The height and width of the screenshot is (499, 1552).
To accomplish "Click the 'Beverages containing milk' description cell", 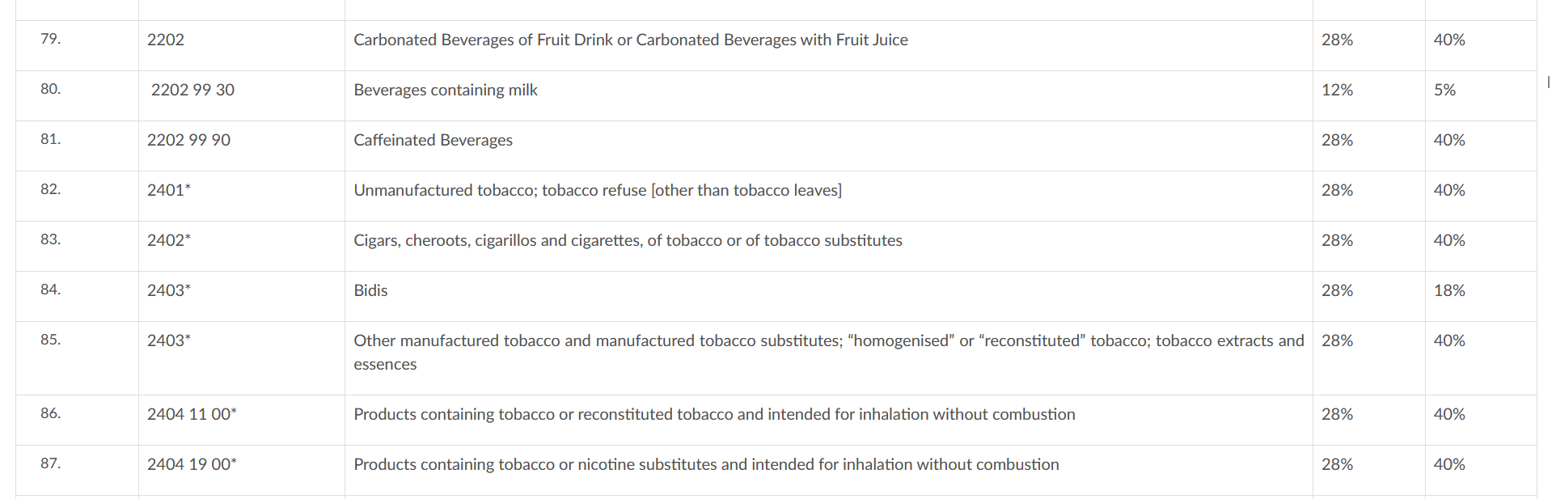I will pyautogui.click(x=446, y=90).
